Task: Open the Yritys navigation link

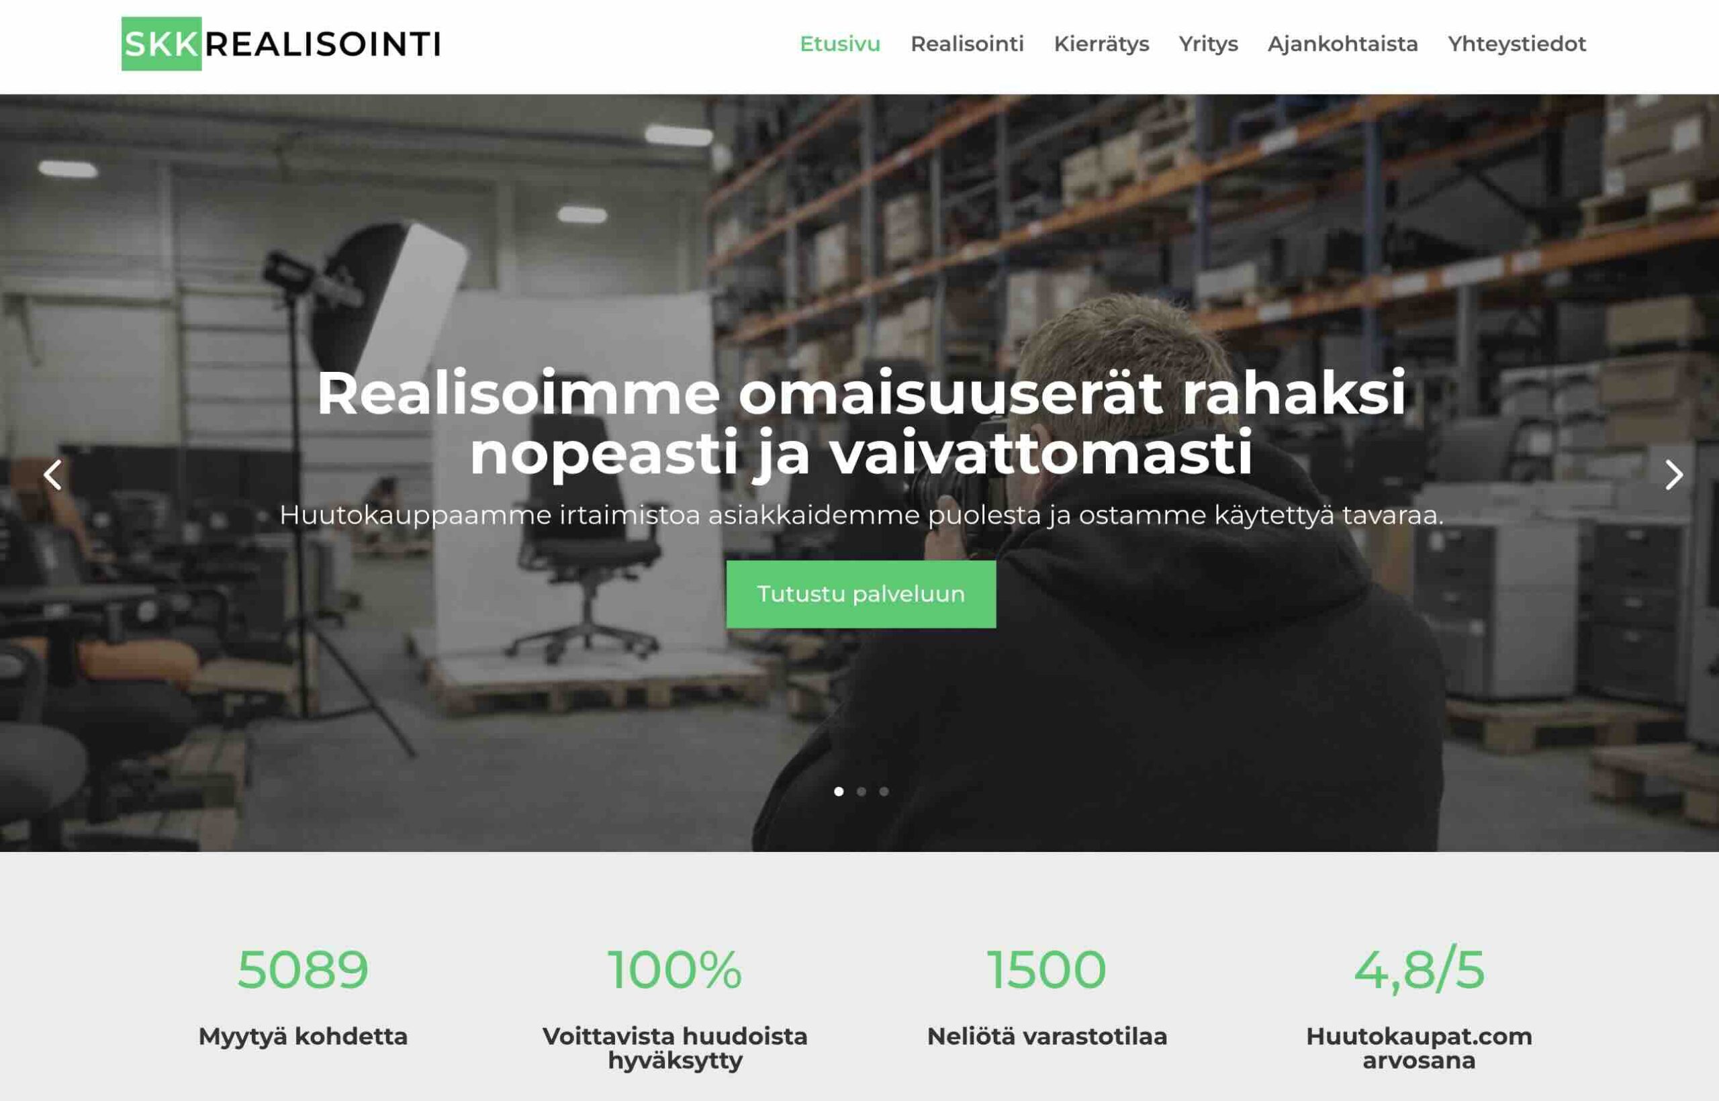Action: pyautogui.click(x=1209, y=44)
